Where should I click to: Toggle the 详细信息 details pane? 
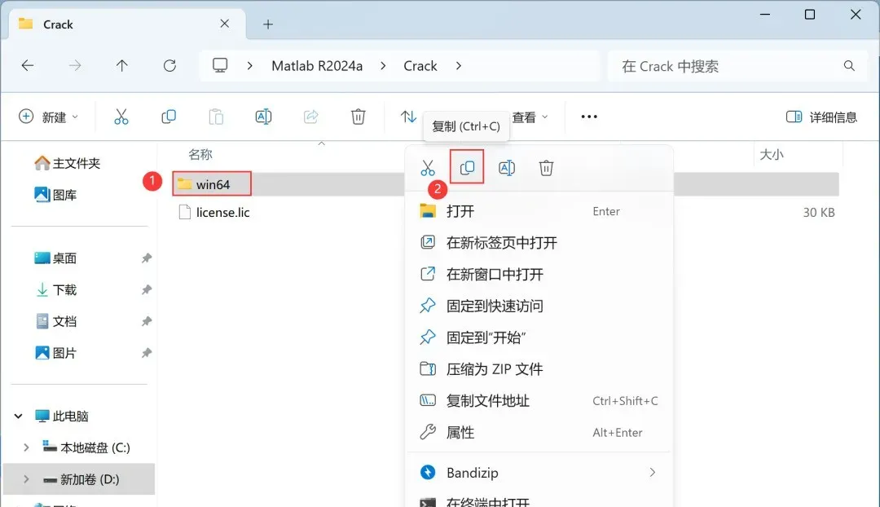click(821, 117)
